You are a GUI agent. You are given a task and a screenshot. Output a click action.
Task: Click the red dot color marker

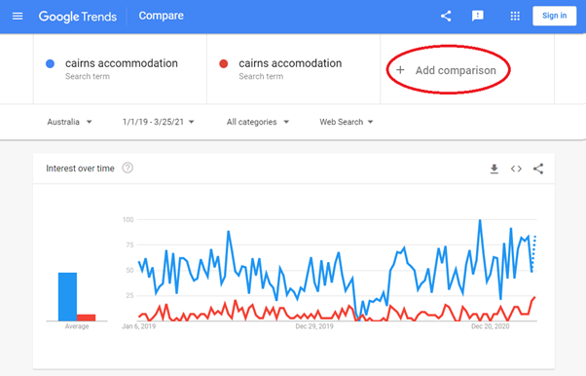(224, 64)
